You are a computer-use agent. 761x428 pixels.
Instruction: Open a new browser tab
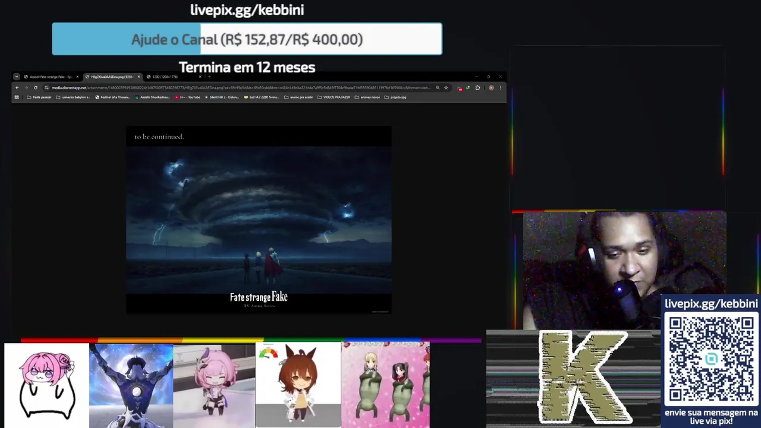pos(209,77)
